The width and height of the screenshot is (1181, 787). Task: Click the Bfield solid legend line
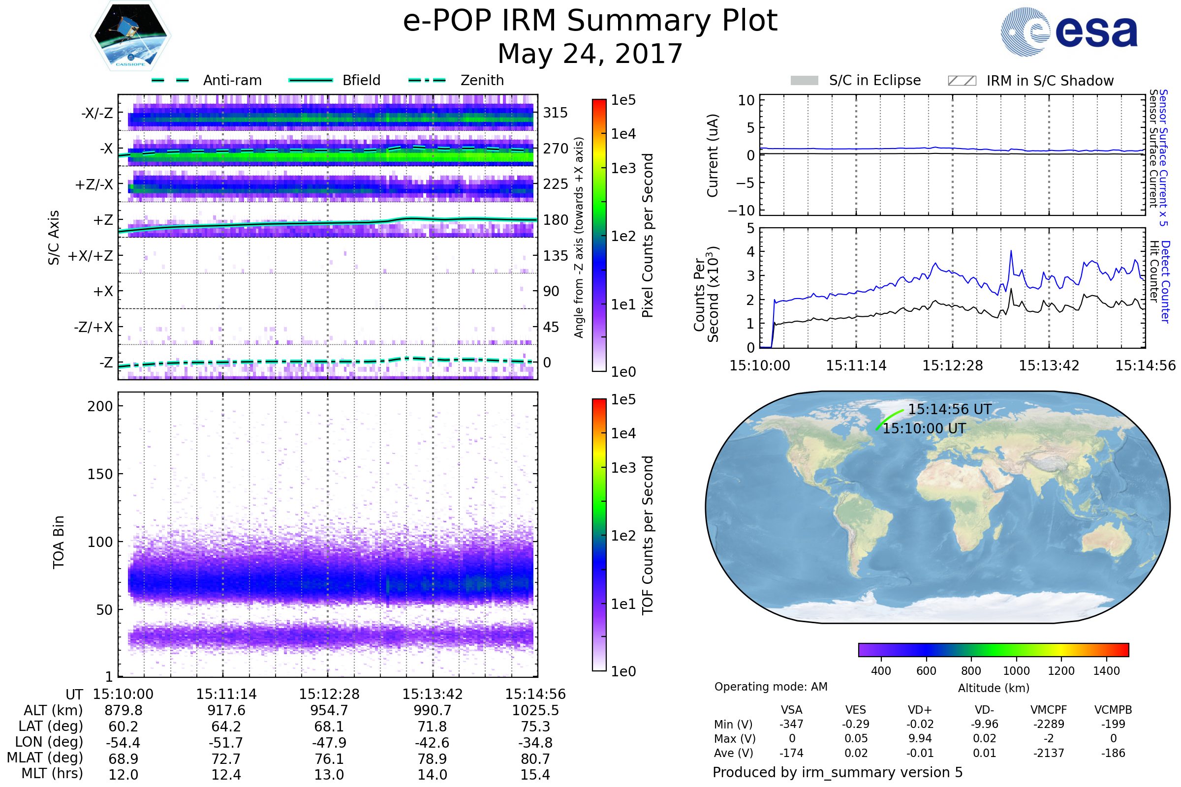tap(311, 80)
